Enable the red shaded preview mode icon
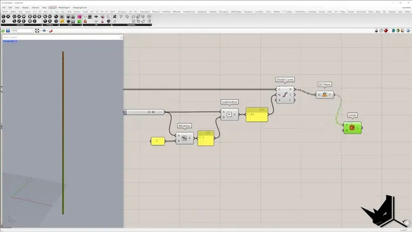 (386, 31)
